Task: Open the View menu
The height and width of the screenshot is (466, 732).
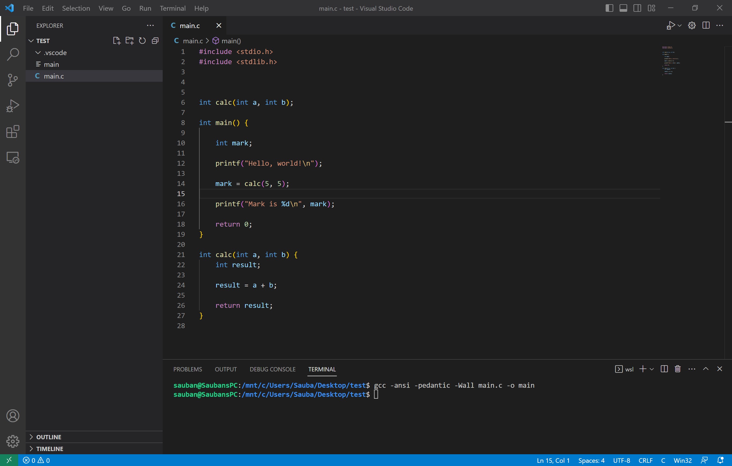Action: 106,8
